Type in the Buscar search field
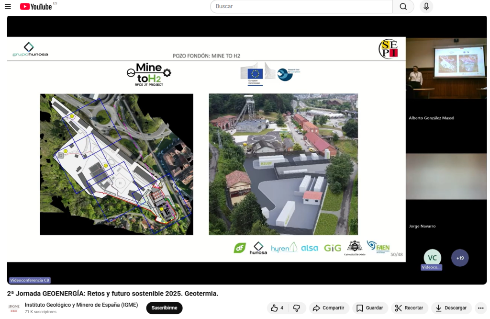 pyautogui.click(x=301, y=7)
